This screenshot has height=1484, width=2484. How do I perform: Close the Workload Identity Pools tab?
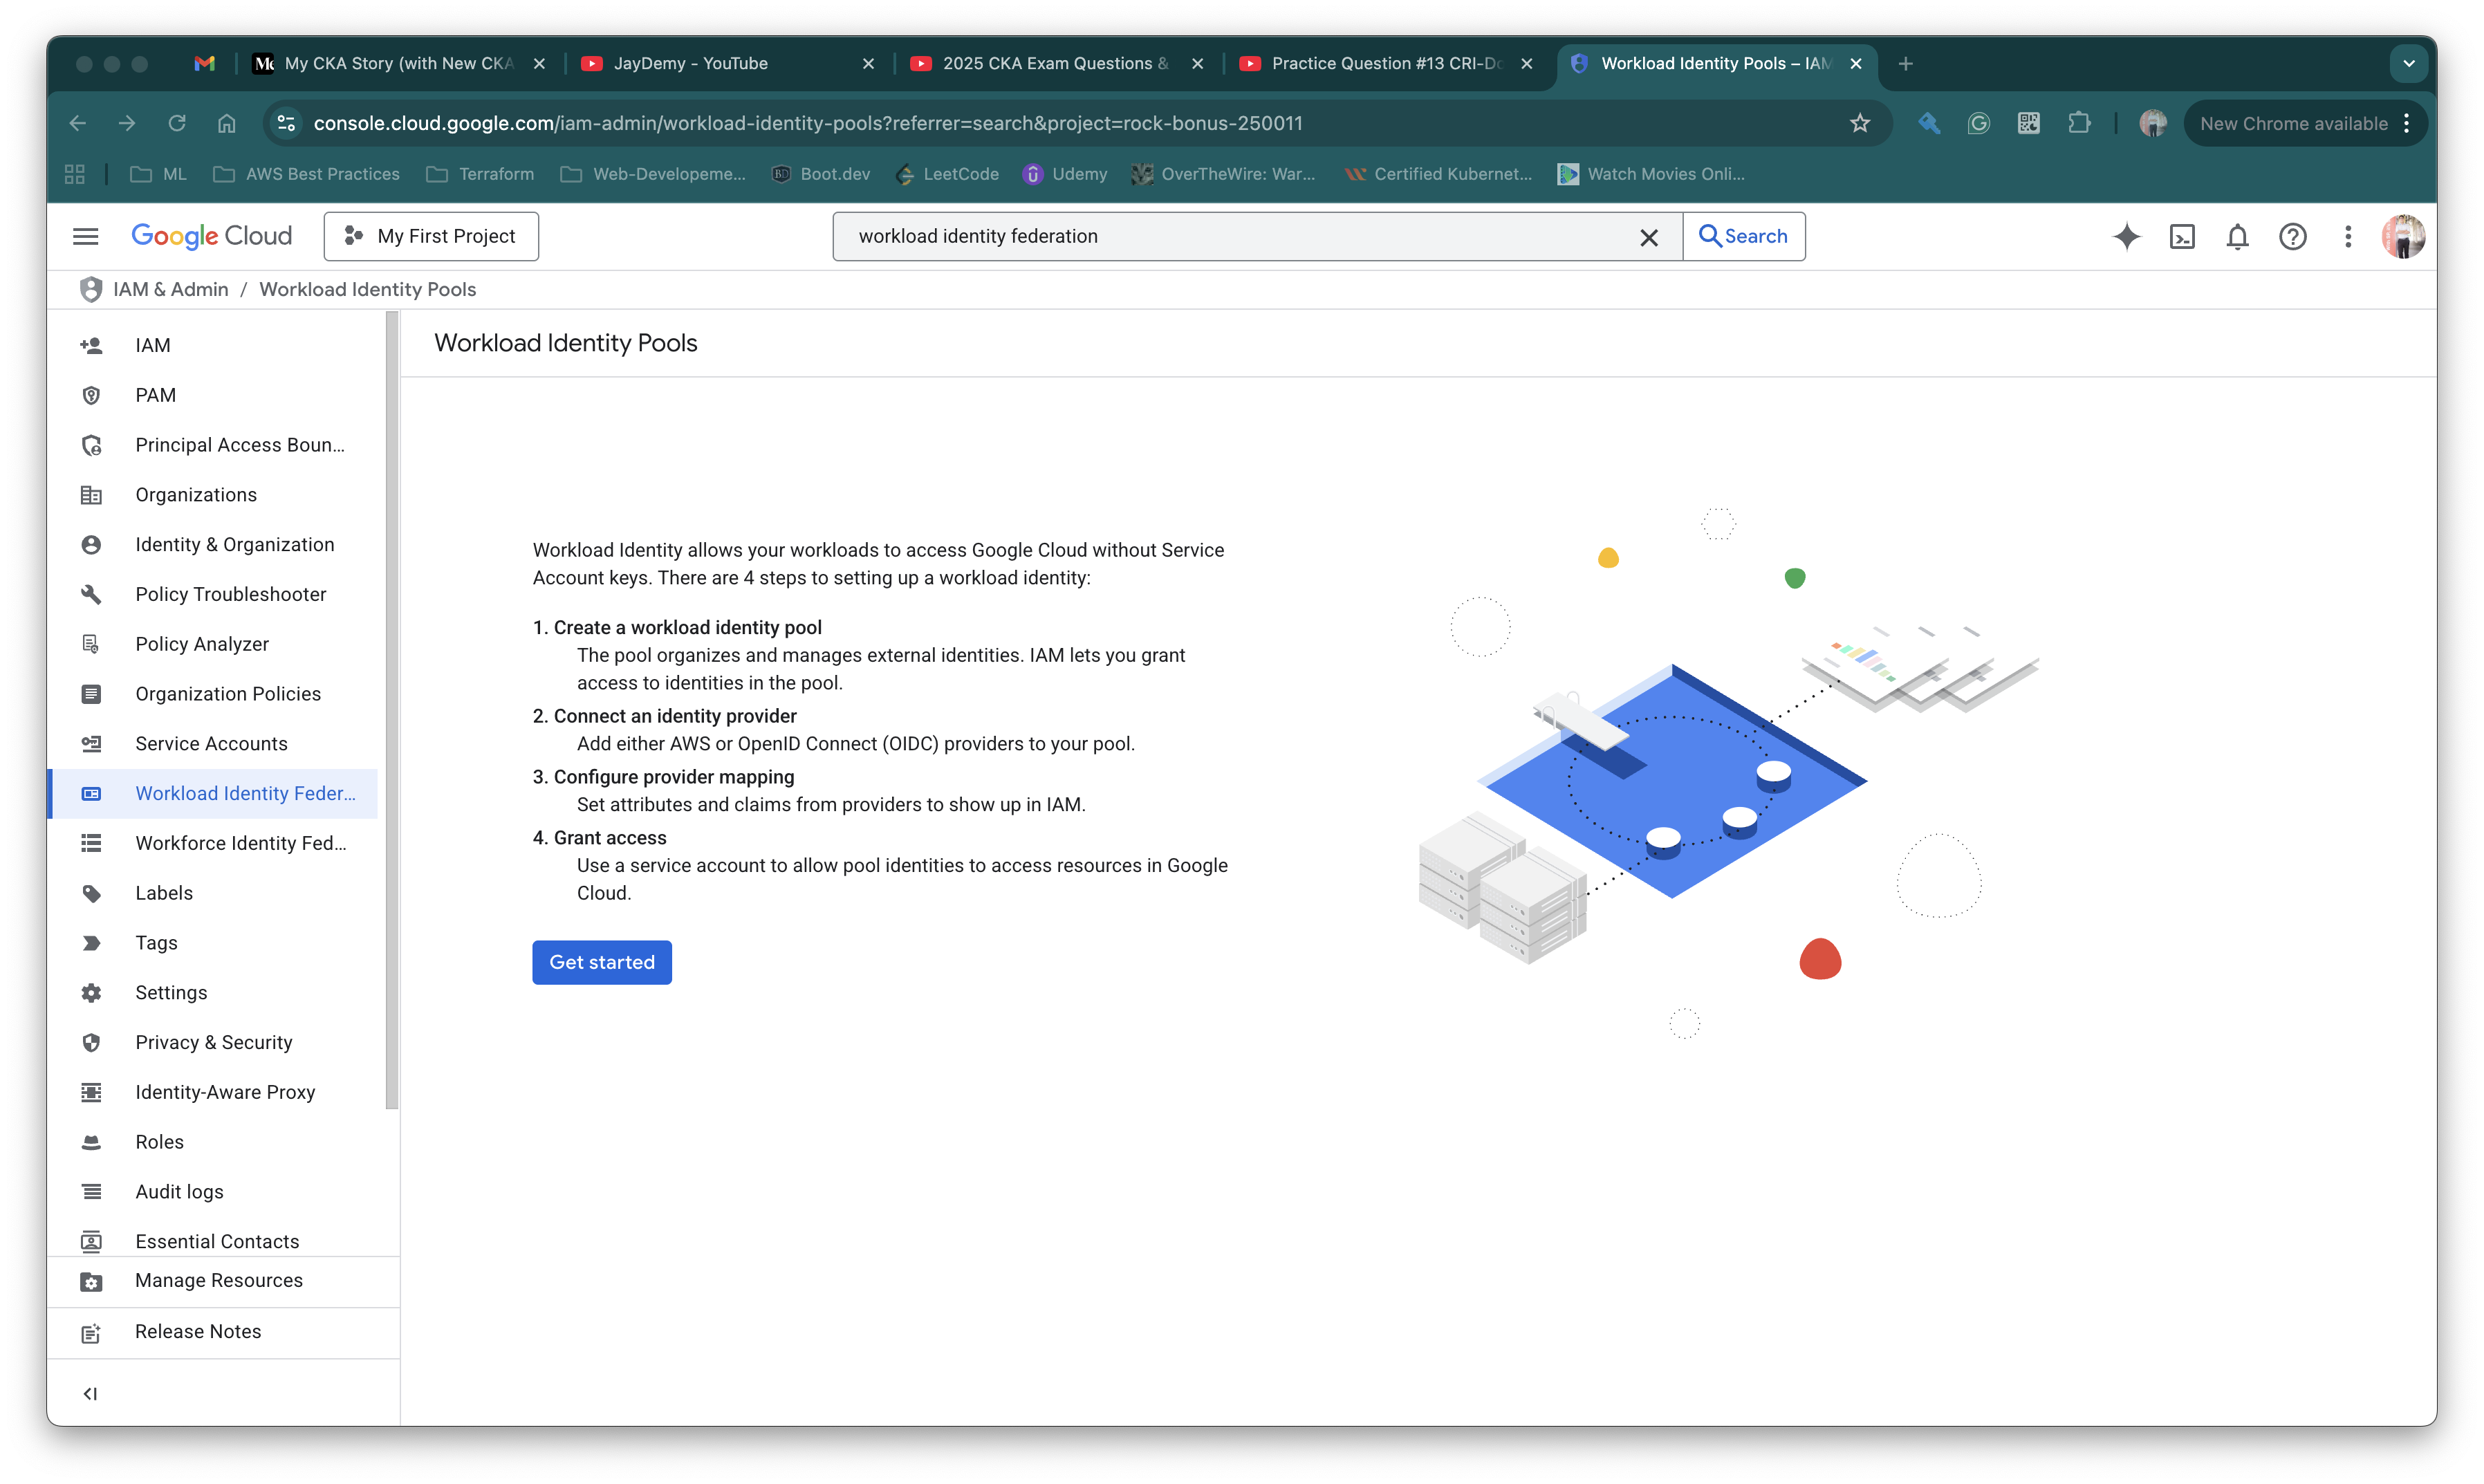[x=1856, y=63]
